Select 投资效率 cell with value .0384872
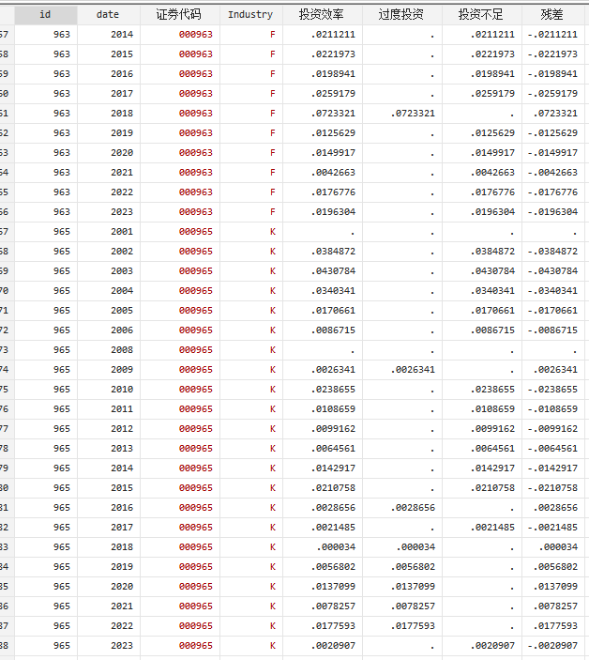This screenshot has height=660, width=589. (333, 251)
